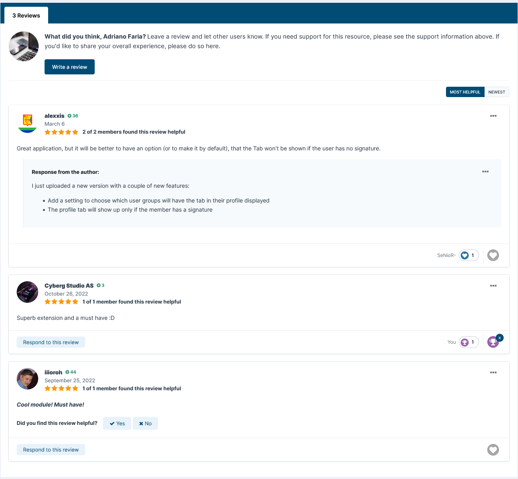
Task: Click trophy reaction icon on Cyberg review
Action: click(x=493, y=342)
